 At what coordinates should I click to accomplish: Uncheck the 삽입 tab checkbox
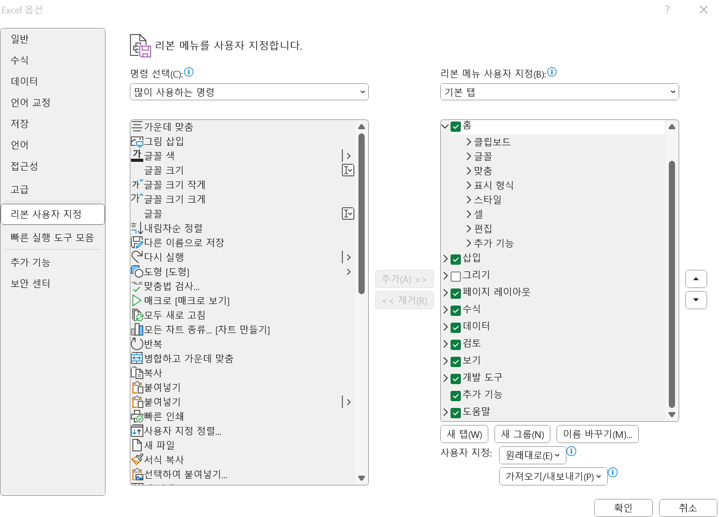[456, 259]
